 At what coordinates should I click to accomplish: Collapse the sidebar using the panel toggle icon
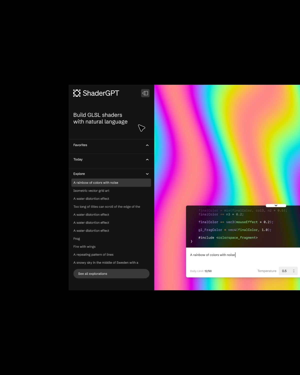tap(145, 93)
